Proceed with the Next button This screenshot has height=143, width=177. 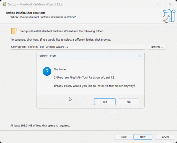(x=143, y=137)
